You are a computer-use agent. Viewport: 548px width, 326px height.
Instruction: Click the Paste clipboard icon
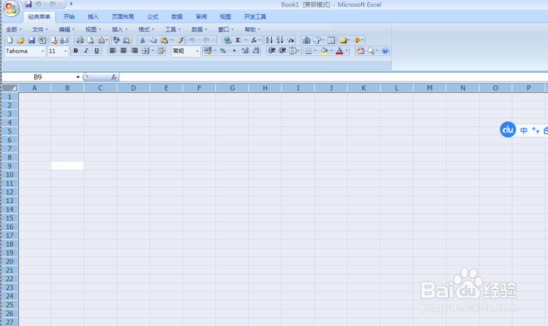click(x=164, y=40)
